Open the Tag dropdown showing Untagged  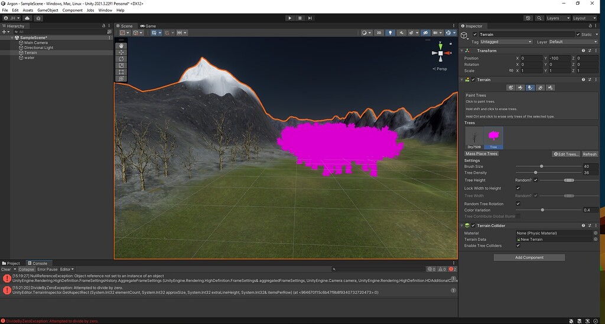coord(506,42)
